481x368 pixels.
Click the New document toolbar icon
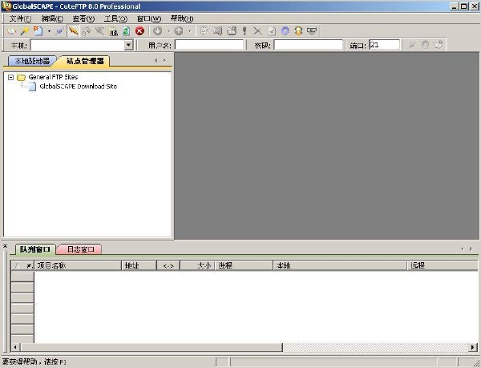coord(38,31)
